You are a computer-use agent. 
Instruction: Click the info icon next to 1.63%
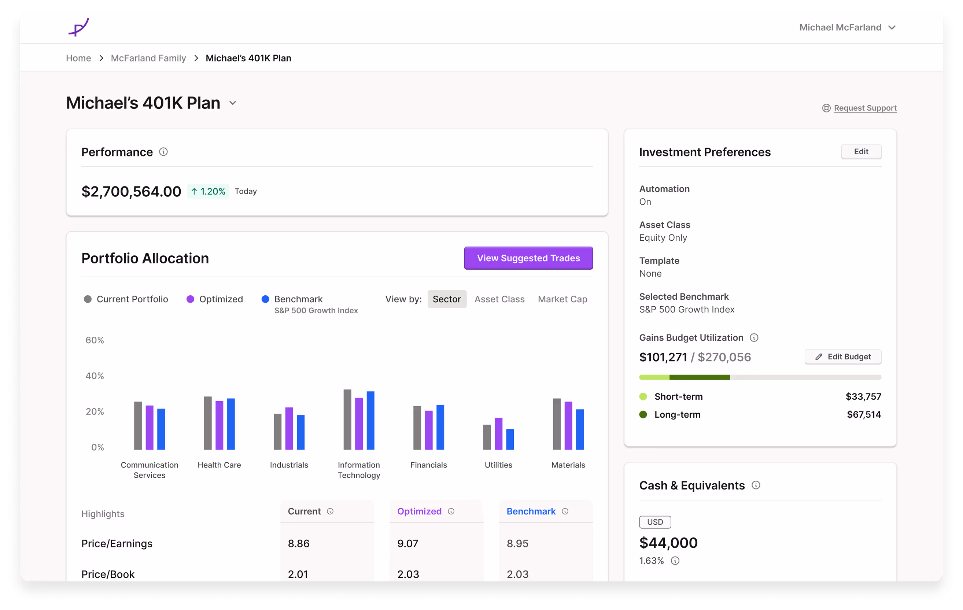click(675, 561)
